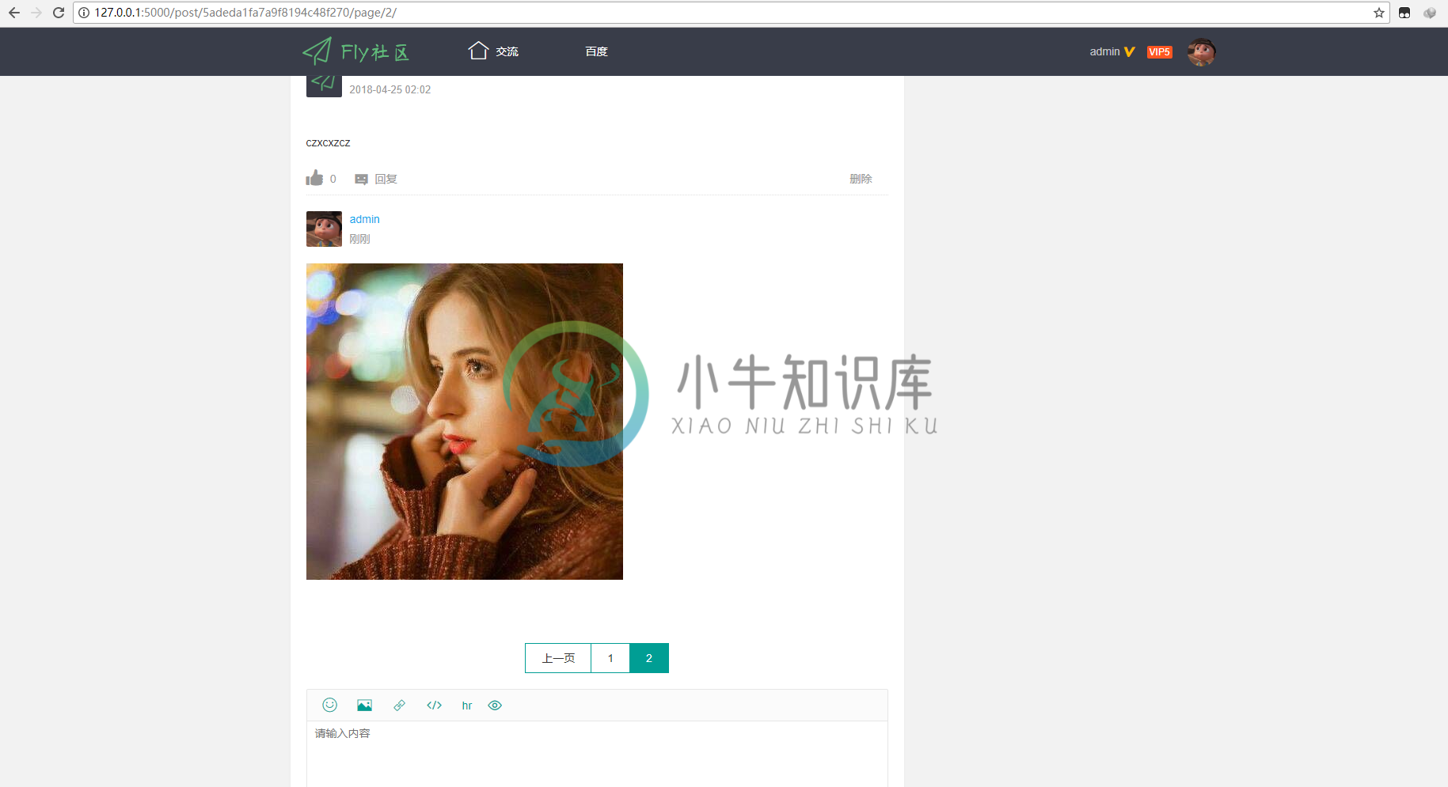Click the like count 0
The height and width of the screenshot is (787, 1448).
point(333,179)
